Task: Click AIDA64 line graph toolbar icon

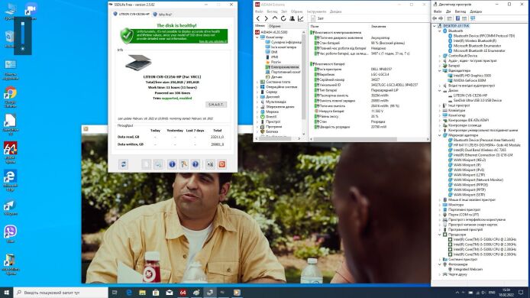Action: click(x=300, y=18)
